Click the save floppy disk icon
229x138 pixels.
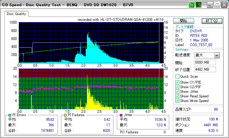198,5
